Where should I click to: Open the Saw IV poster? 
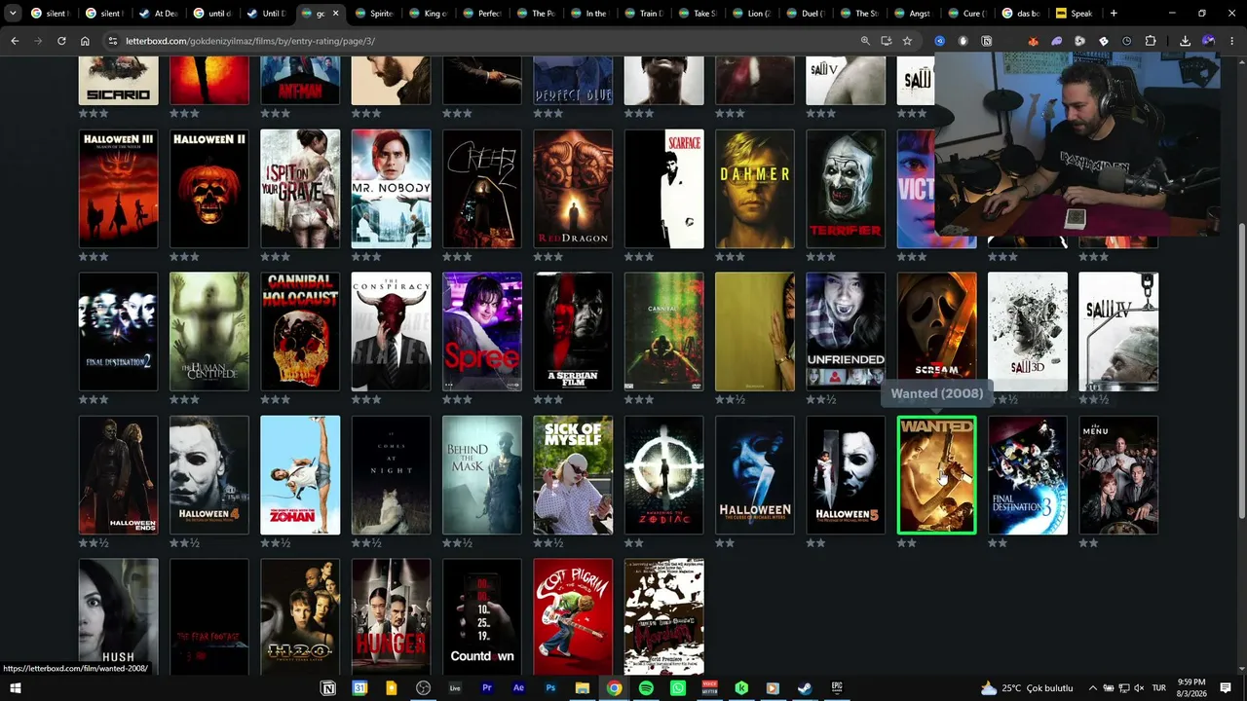(x=1118, y=332)
